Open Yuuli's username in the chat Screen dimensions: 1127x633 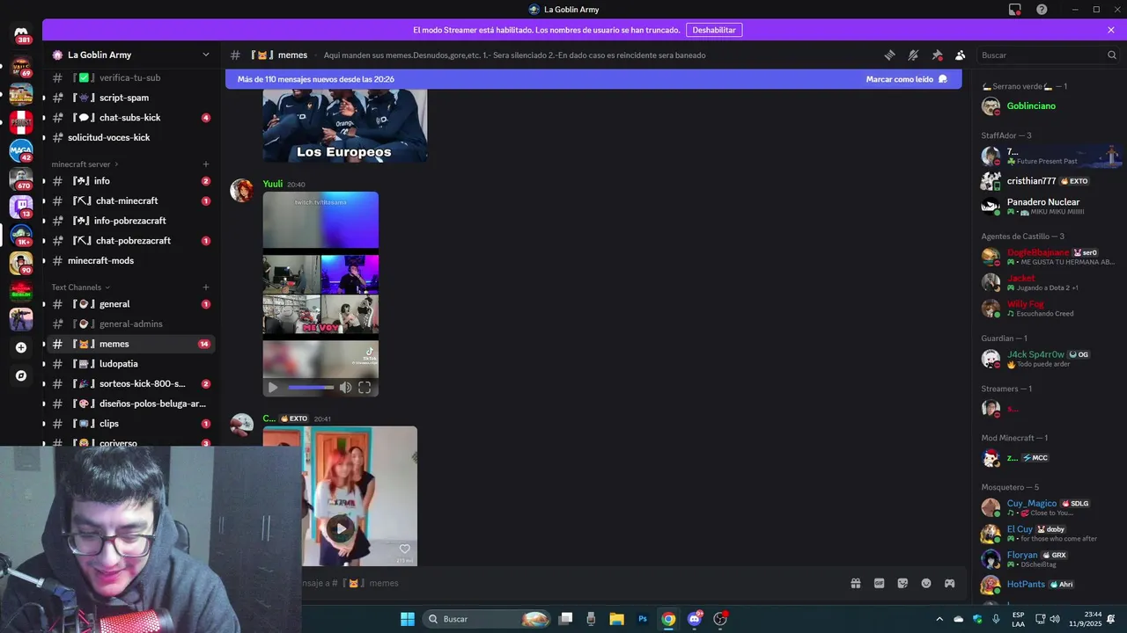click(273, 184)
